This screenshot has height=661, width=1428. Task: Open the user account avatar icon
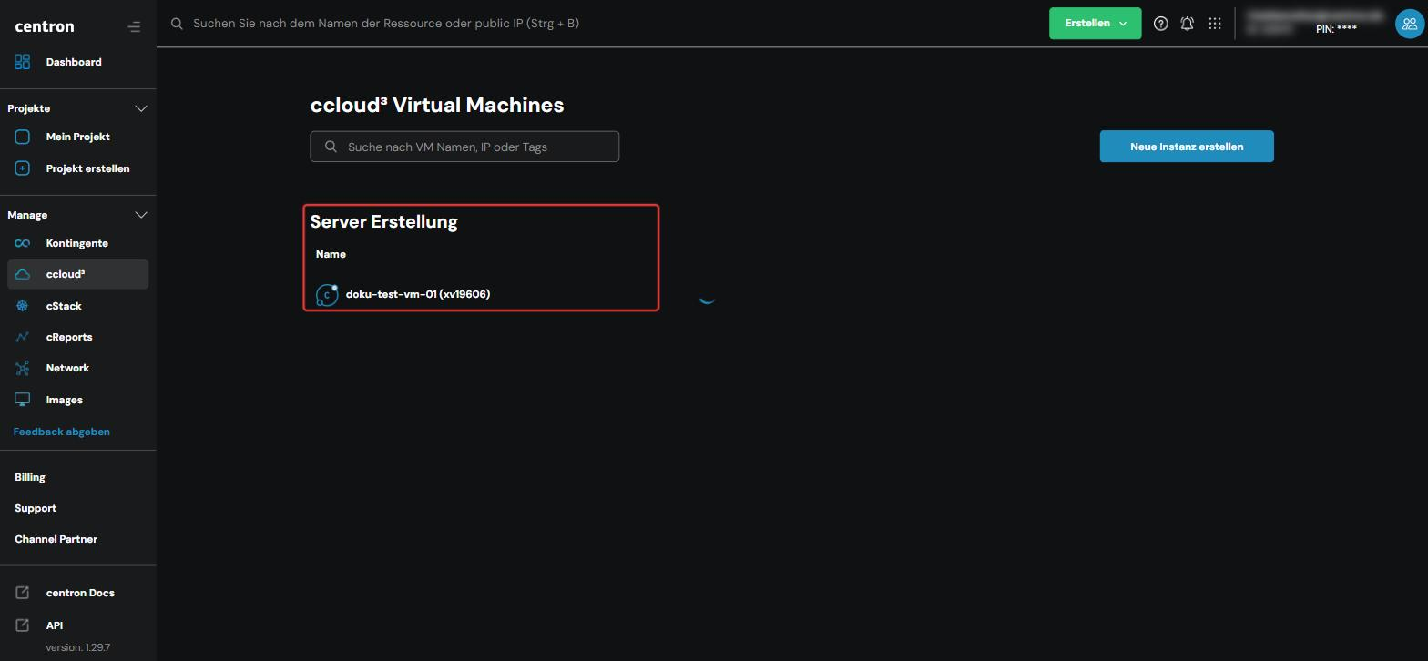click(1410, 24)
